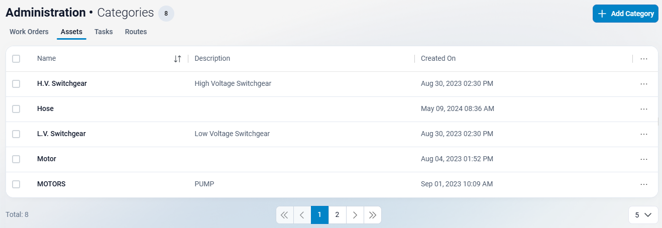Select the L.V. Switchgear row checkbox
The width and height of the screenshot is (662, 228).
[16, 134]
